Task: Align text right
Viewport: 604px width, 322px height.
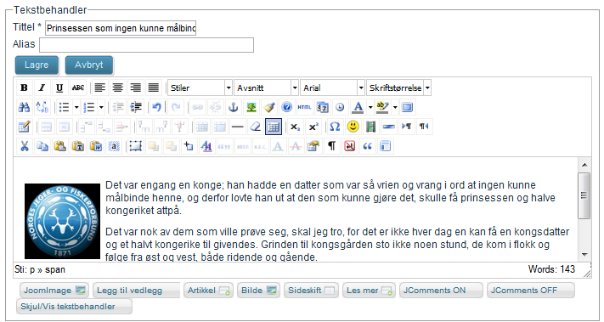Action: [x=135, y=88]
